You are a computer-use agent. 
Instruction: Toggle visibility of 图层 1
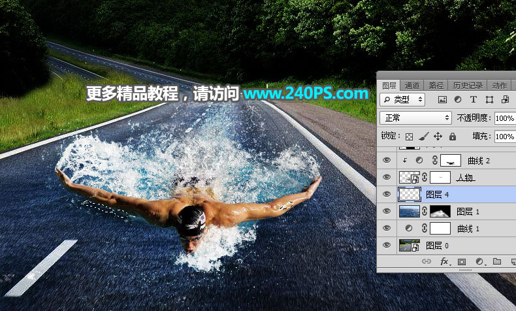(387, 211)
